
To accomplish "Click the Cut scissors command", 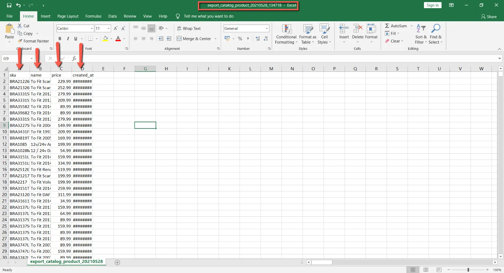I will (24, 26).
